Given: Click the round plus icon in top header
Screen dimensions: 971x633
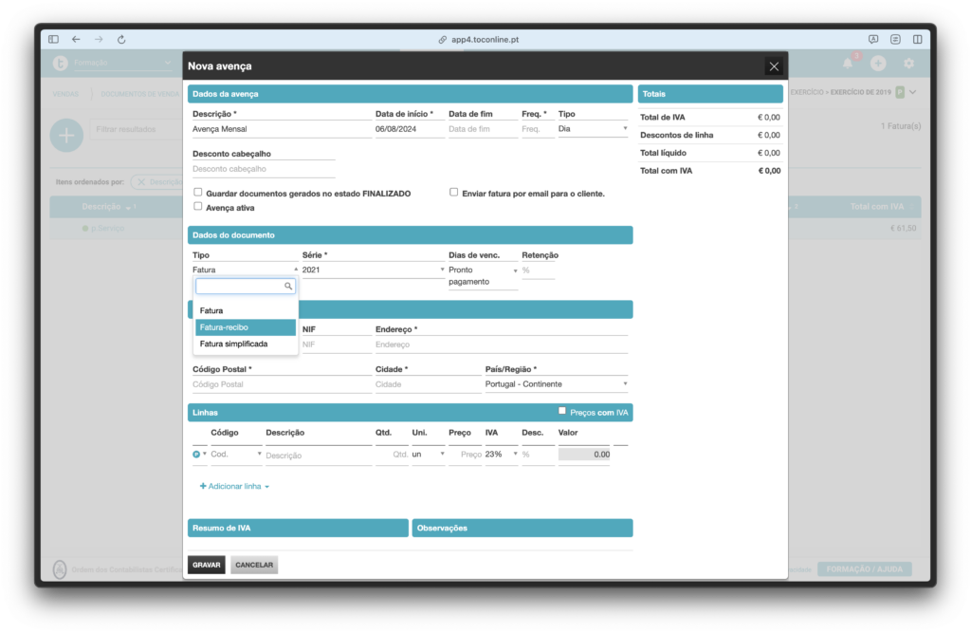Looking at the screenshot, I should tap(878, 64).
